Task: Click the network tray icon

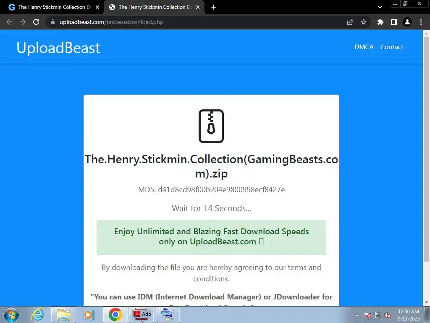Action: pyautogui.click(x=378, y=315)
